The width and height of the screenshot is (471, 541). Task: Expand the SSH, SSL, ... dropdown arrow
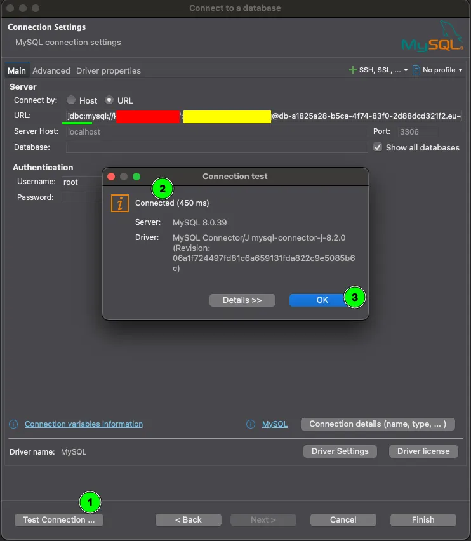[x=406, y=70]
